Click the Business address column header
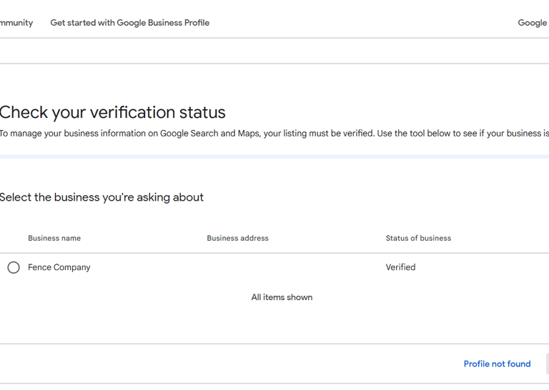Image resolution: width=549 pixels, height=390 pixels. click(237, 239)
